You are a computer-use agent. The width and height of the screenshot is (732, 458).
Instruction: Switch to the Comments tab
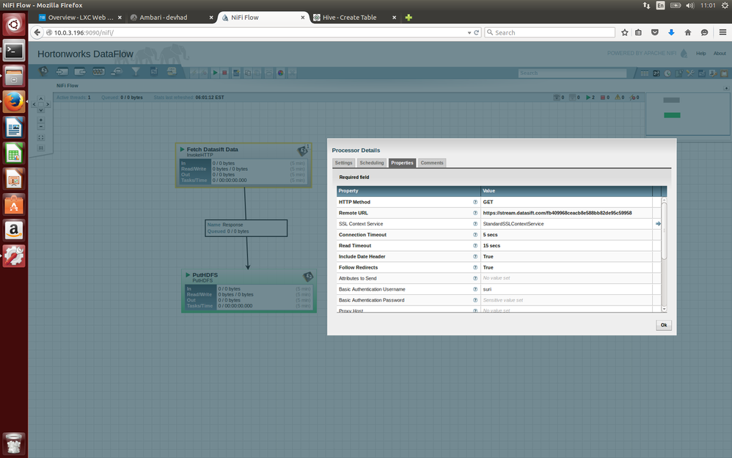tap(432, 163)
